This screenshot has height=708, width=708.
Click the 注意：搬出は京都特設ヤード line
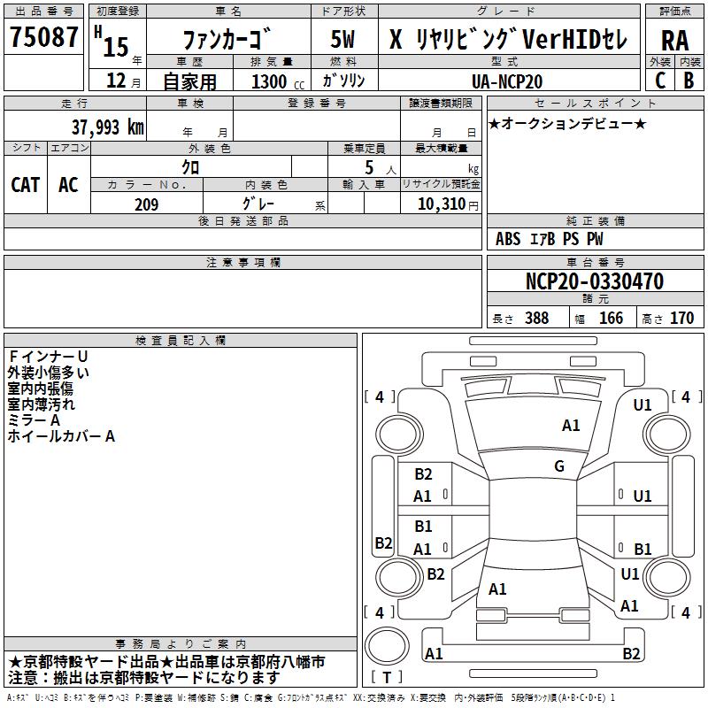click(143, 677)
